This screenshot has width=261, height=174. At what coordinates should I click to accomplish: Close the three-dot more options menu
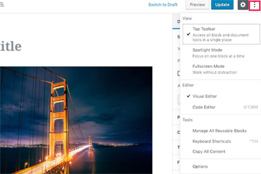point(254,5)
